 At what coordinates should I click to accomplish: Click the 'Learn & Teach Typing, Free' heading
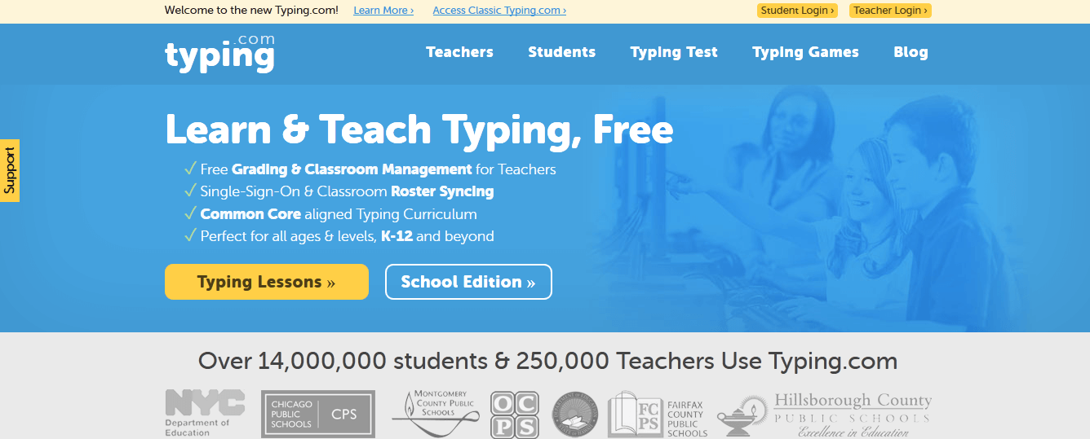coord(419,130)
